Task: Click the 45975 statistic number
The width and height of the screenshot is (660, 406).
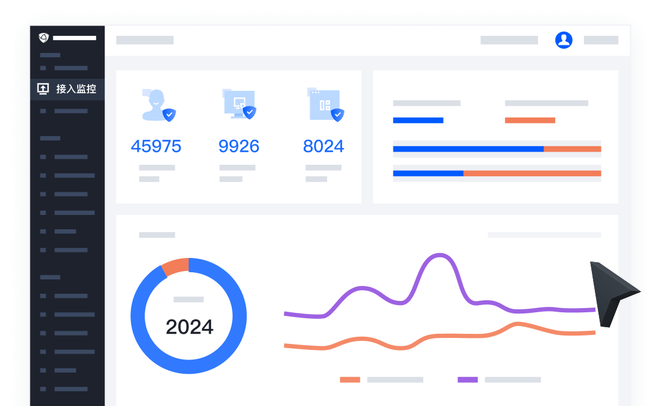Action: [156, 146]
